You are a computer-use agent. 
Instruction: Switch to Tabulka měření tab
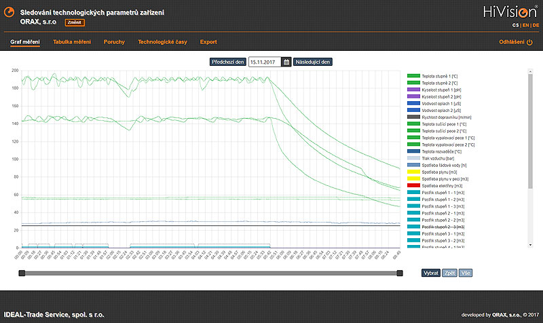[72, 42]
